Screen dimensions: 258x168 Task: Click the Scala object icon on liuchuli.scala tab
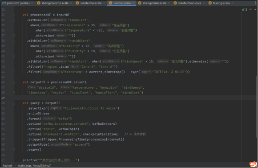[x=111, y=3]
